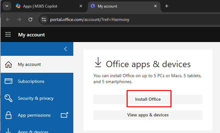The width and height of the screenshot is (220, 133).
Task: Reload the current page
Action: 30,19
